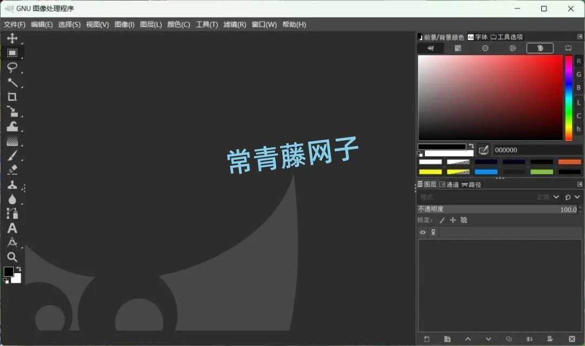Click the color picker eyedropper beside hex field
The height and width of the screenshot is (346, 585).
point(484,150)
